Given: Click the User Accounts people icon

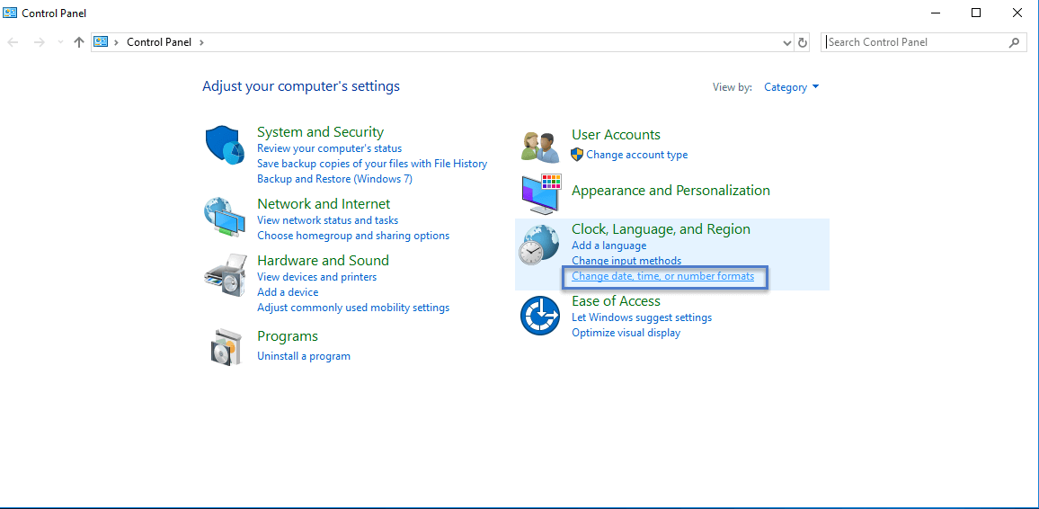Looking at the screenshot, I should click(541, 145).
